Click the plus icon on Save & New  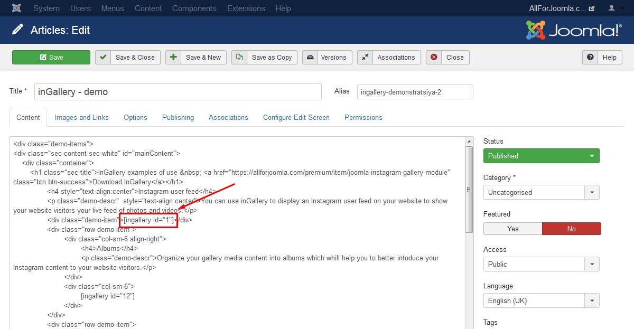tap(173, 58)
